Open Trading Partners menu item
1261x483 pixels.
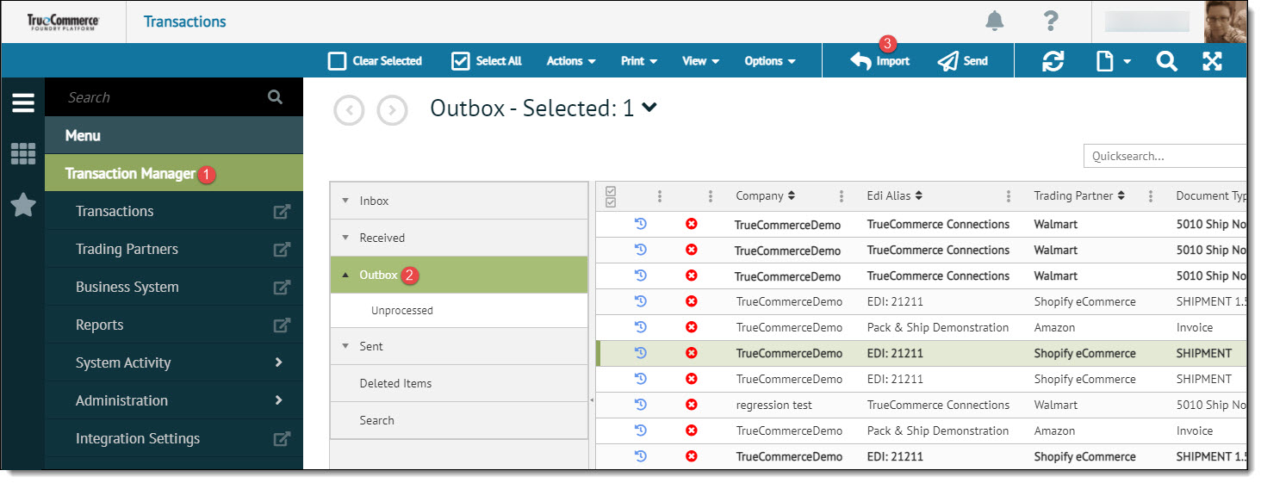point(127,249)
